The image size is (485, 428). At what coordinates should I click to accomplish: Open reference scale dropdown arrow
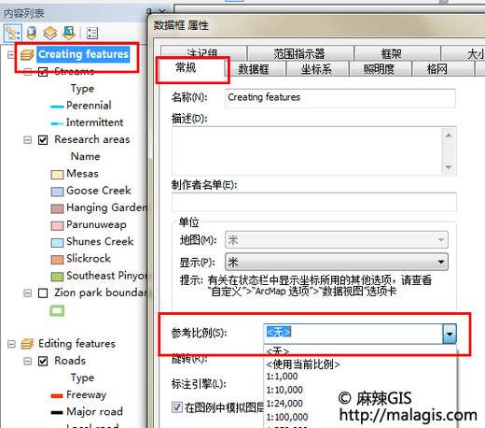pos(450,334)
